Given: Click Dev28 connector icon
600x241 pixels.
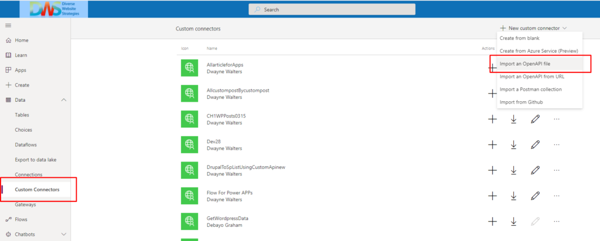Looking at the screenshot, I should (189, 144).
